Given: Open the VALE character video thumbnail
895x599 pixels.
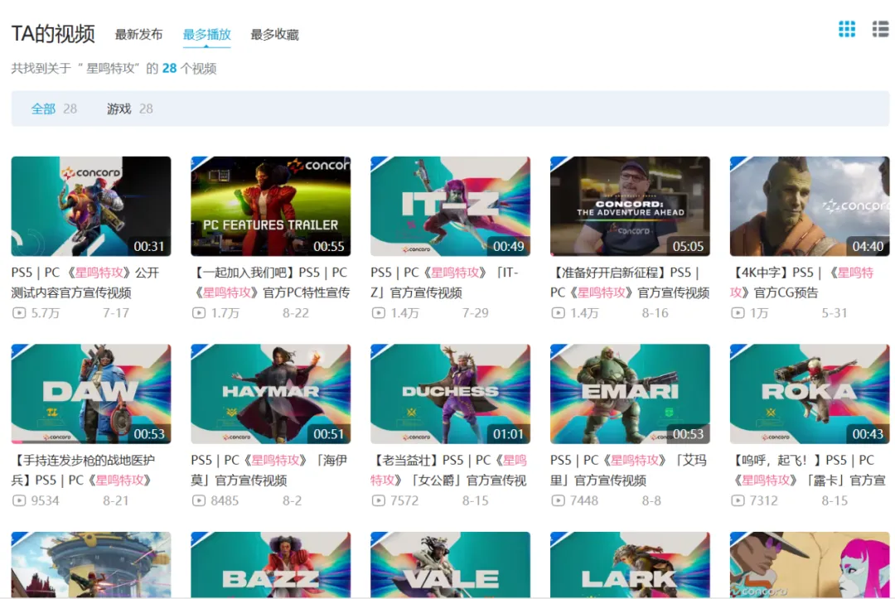Looking at the screenshot, I should pos(450,565).
